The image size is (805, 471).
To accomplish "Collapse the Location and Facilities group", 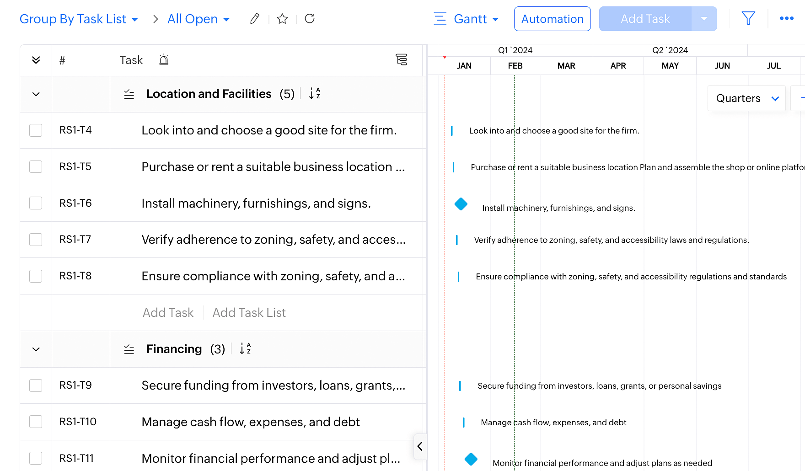I will 36,94.
